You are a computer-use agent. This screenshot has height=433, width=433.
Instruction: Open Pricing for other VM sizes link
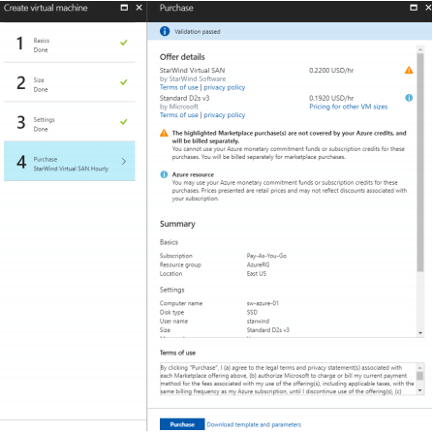point(348,107)
